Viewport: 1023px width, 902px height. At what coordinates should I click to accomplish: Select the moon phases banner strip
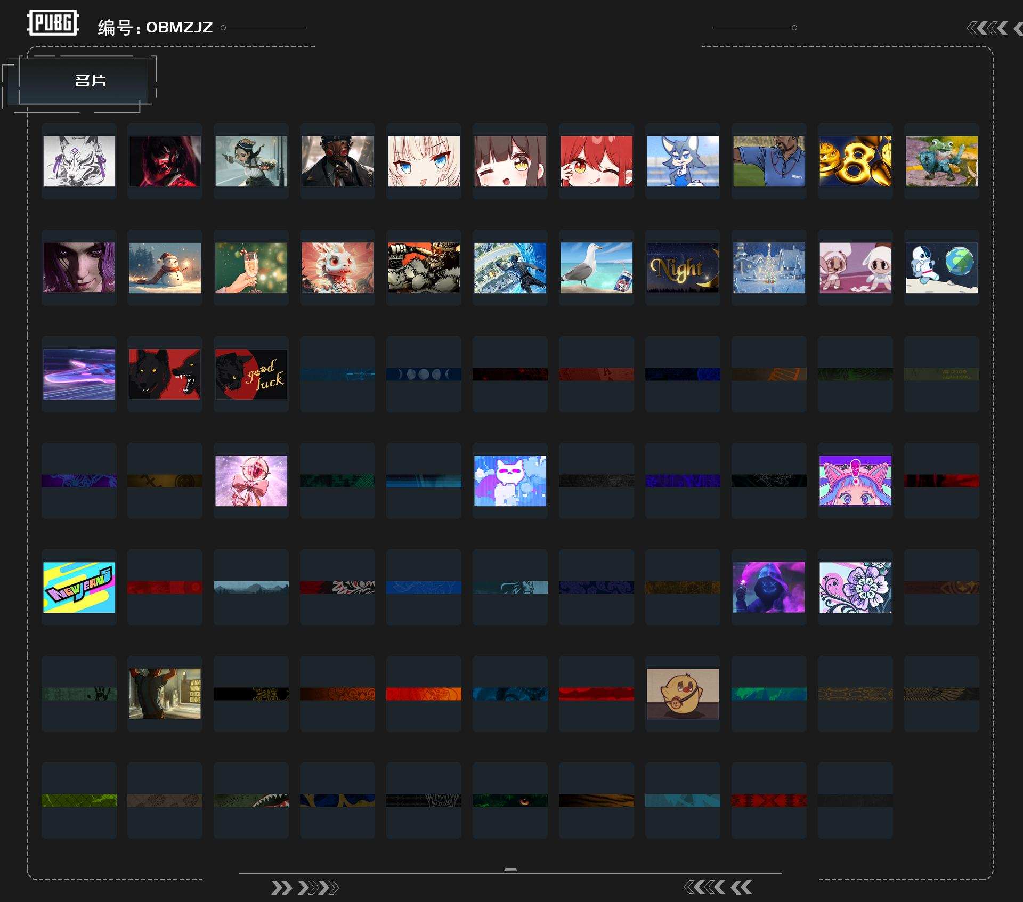[424, 374]
